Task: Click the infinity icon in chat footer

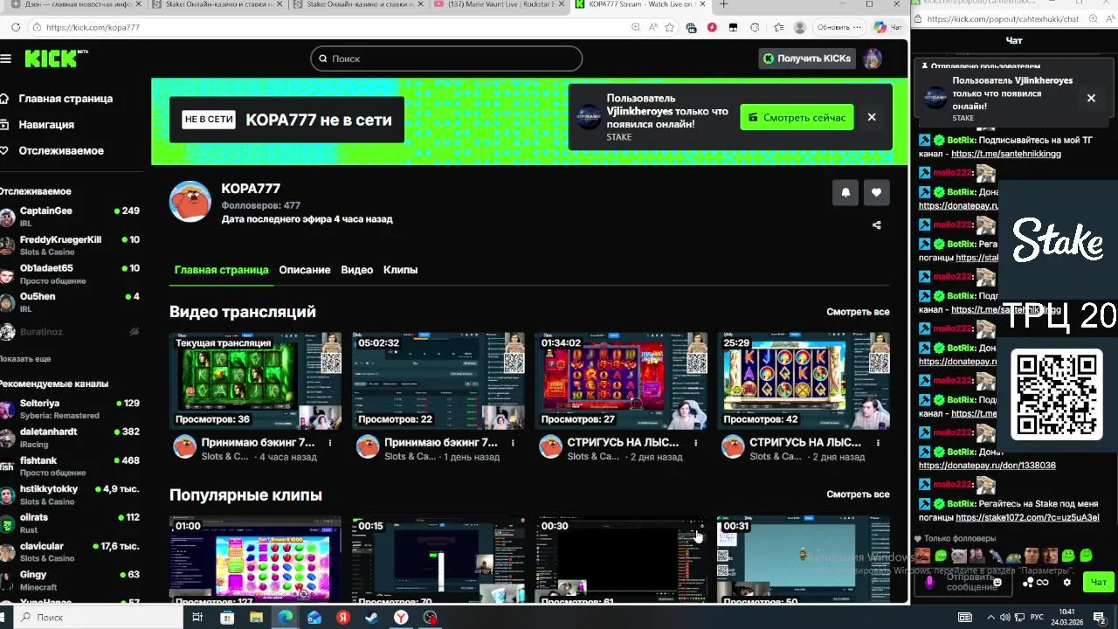Action: [x=1042, y=583]
